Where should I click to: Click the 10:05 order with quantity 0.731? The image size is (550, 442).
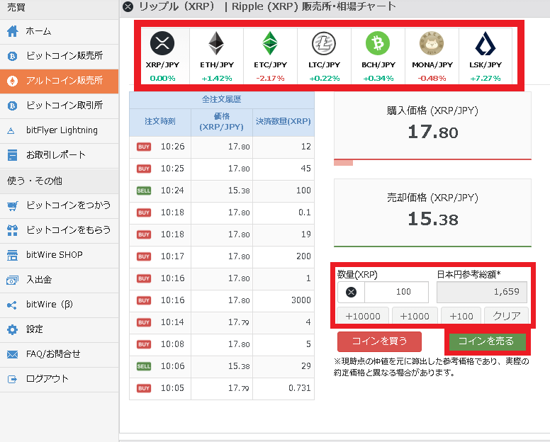(x=222, y=389)
